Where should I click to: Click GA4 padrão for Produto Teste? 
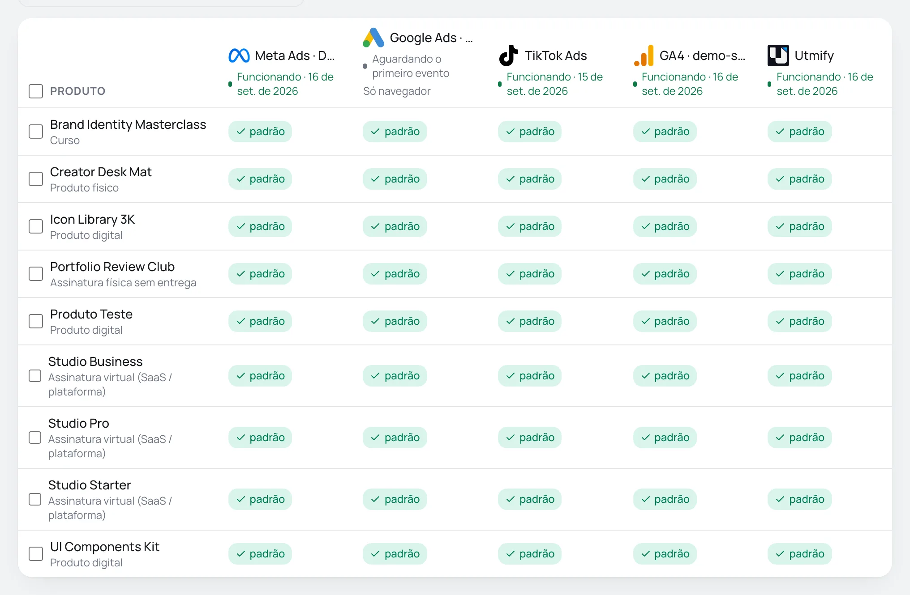(x=665, y=321)
